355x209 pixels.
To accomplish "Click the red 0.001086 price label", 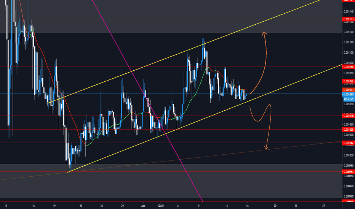I will pyautogui.click(x=349, y=67).
